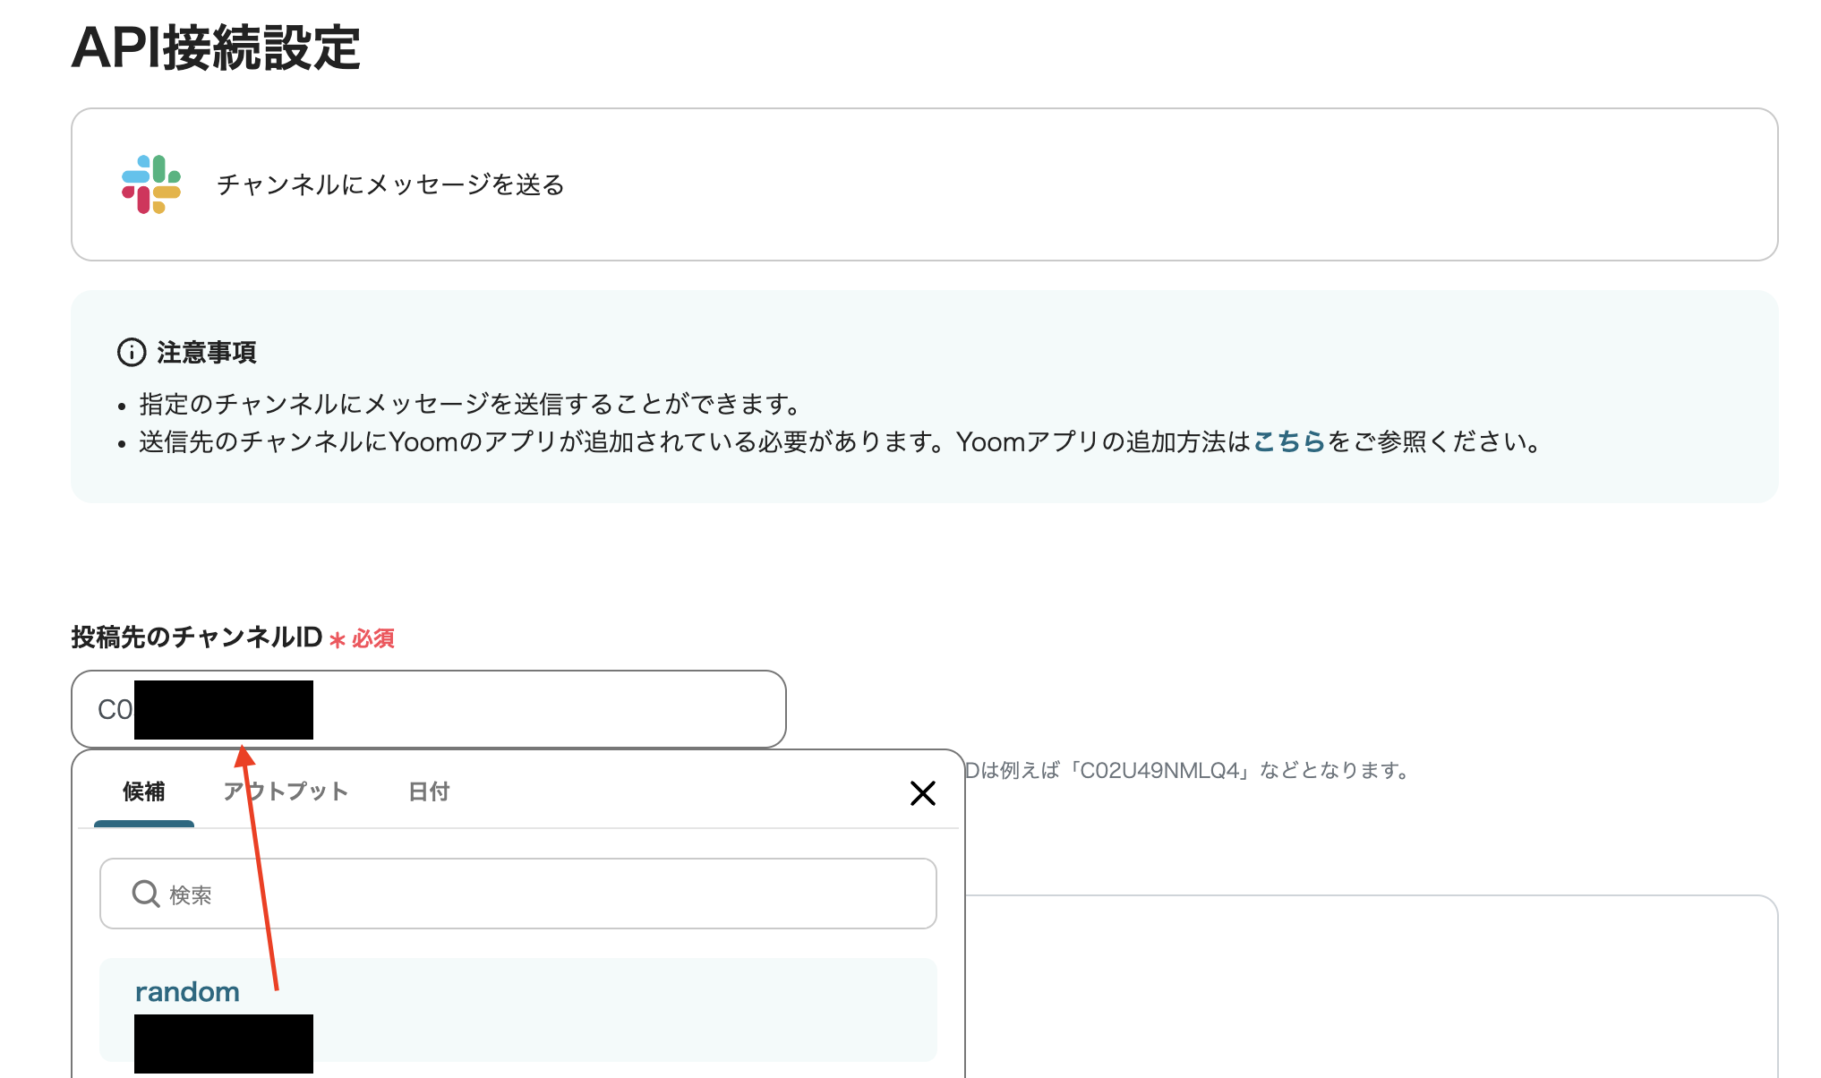Switch to the アウトプット tab

[x=286, y=791]
